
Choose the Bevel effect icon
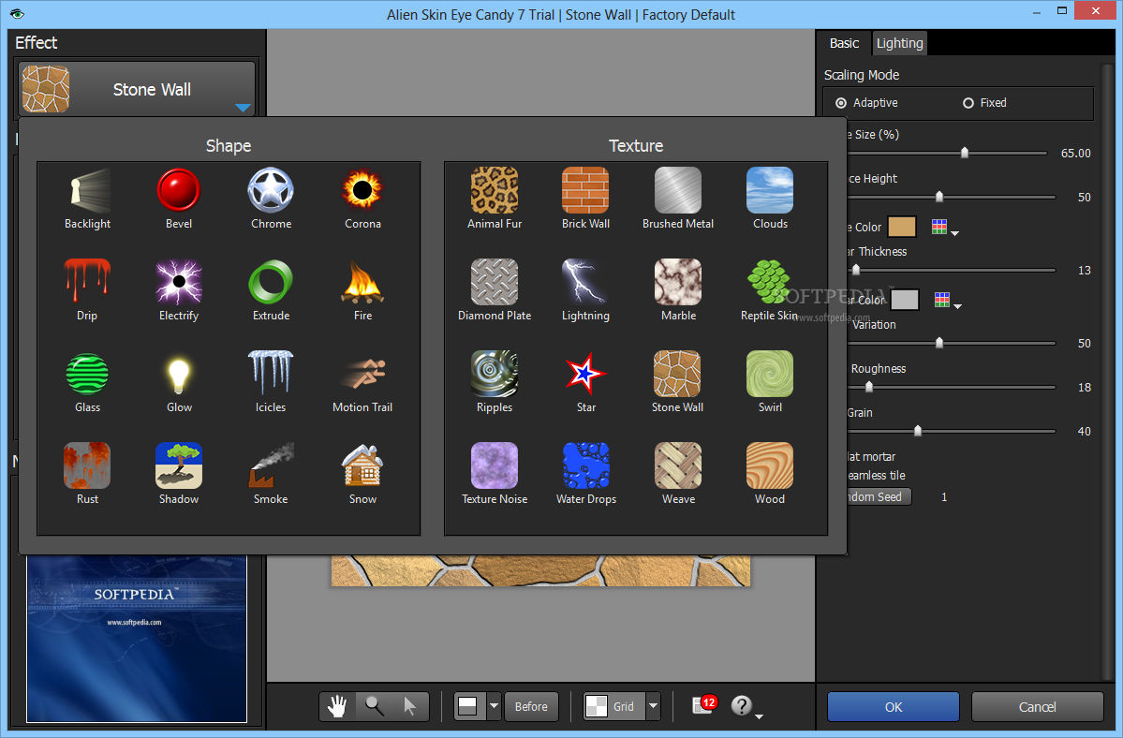(178, 199)
